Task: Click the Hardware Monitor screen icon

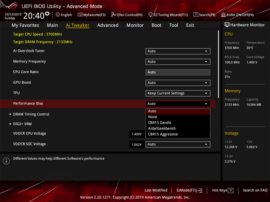Action: [227, 25]
